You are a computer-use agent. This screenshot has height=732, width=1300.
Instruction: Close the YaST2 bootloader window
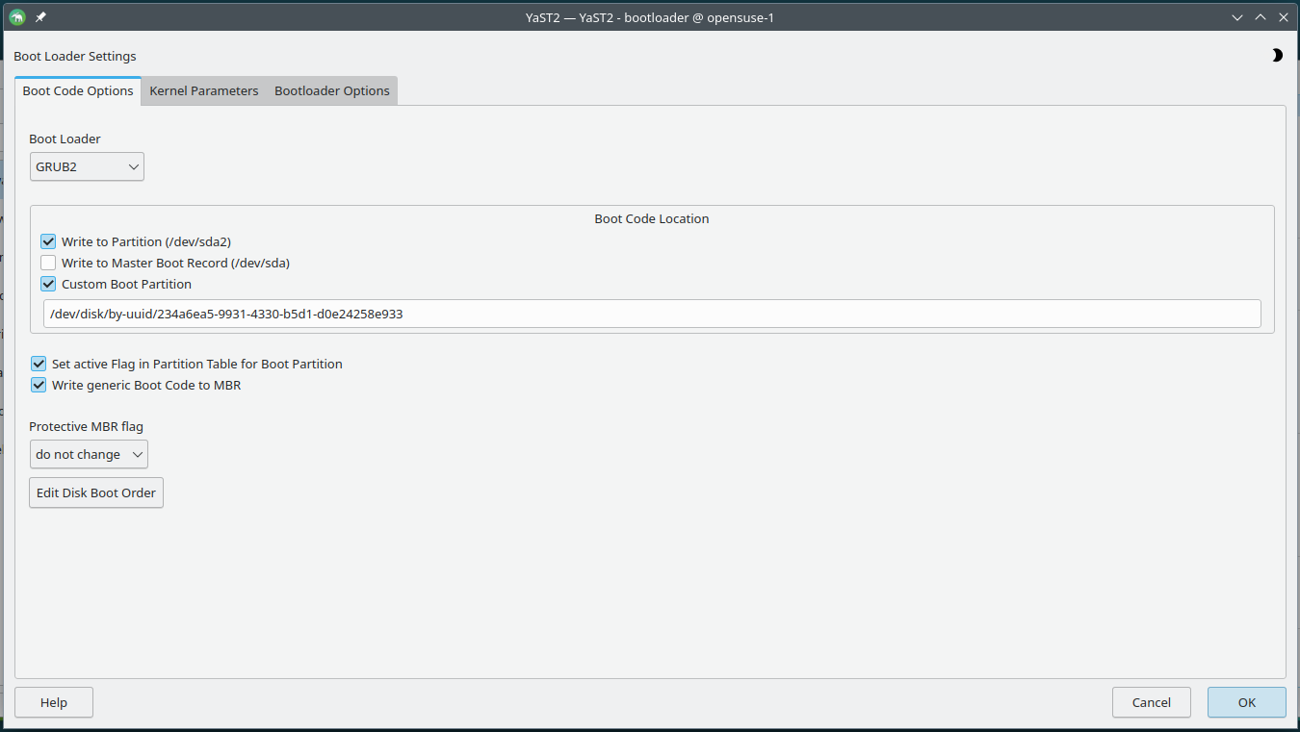(x=1284, y=16)
